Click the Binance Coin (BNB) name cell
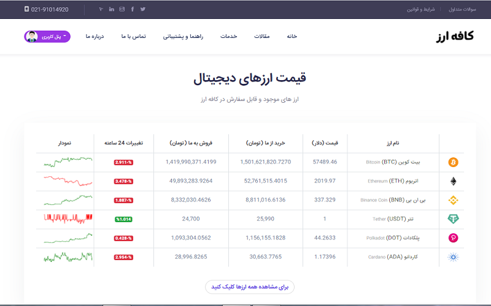This screenshot has width=491, height=306. [x=393, y=200]
